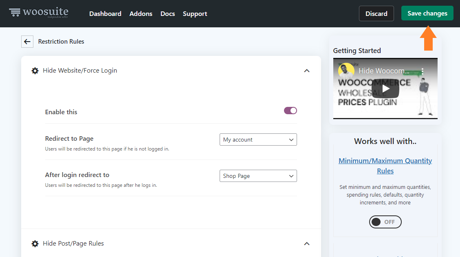Collapse the Hide Post/Page Rules section
The width and height of the screenshot is (460, 257).
(x=306, y=244)
